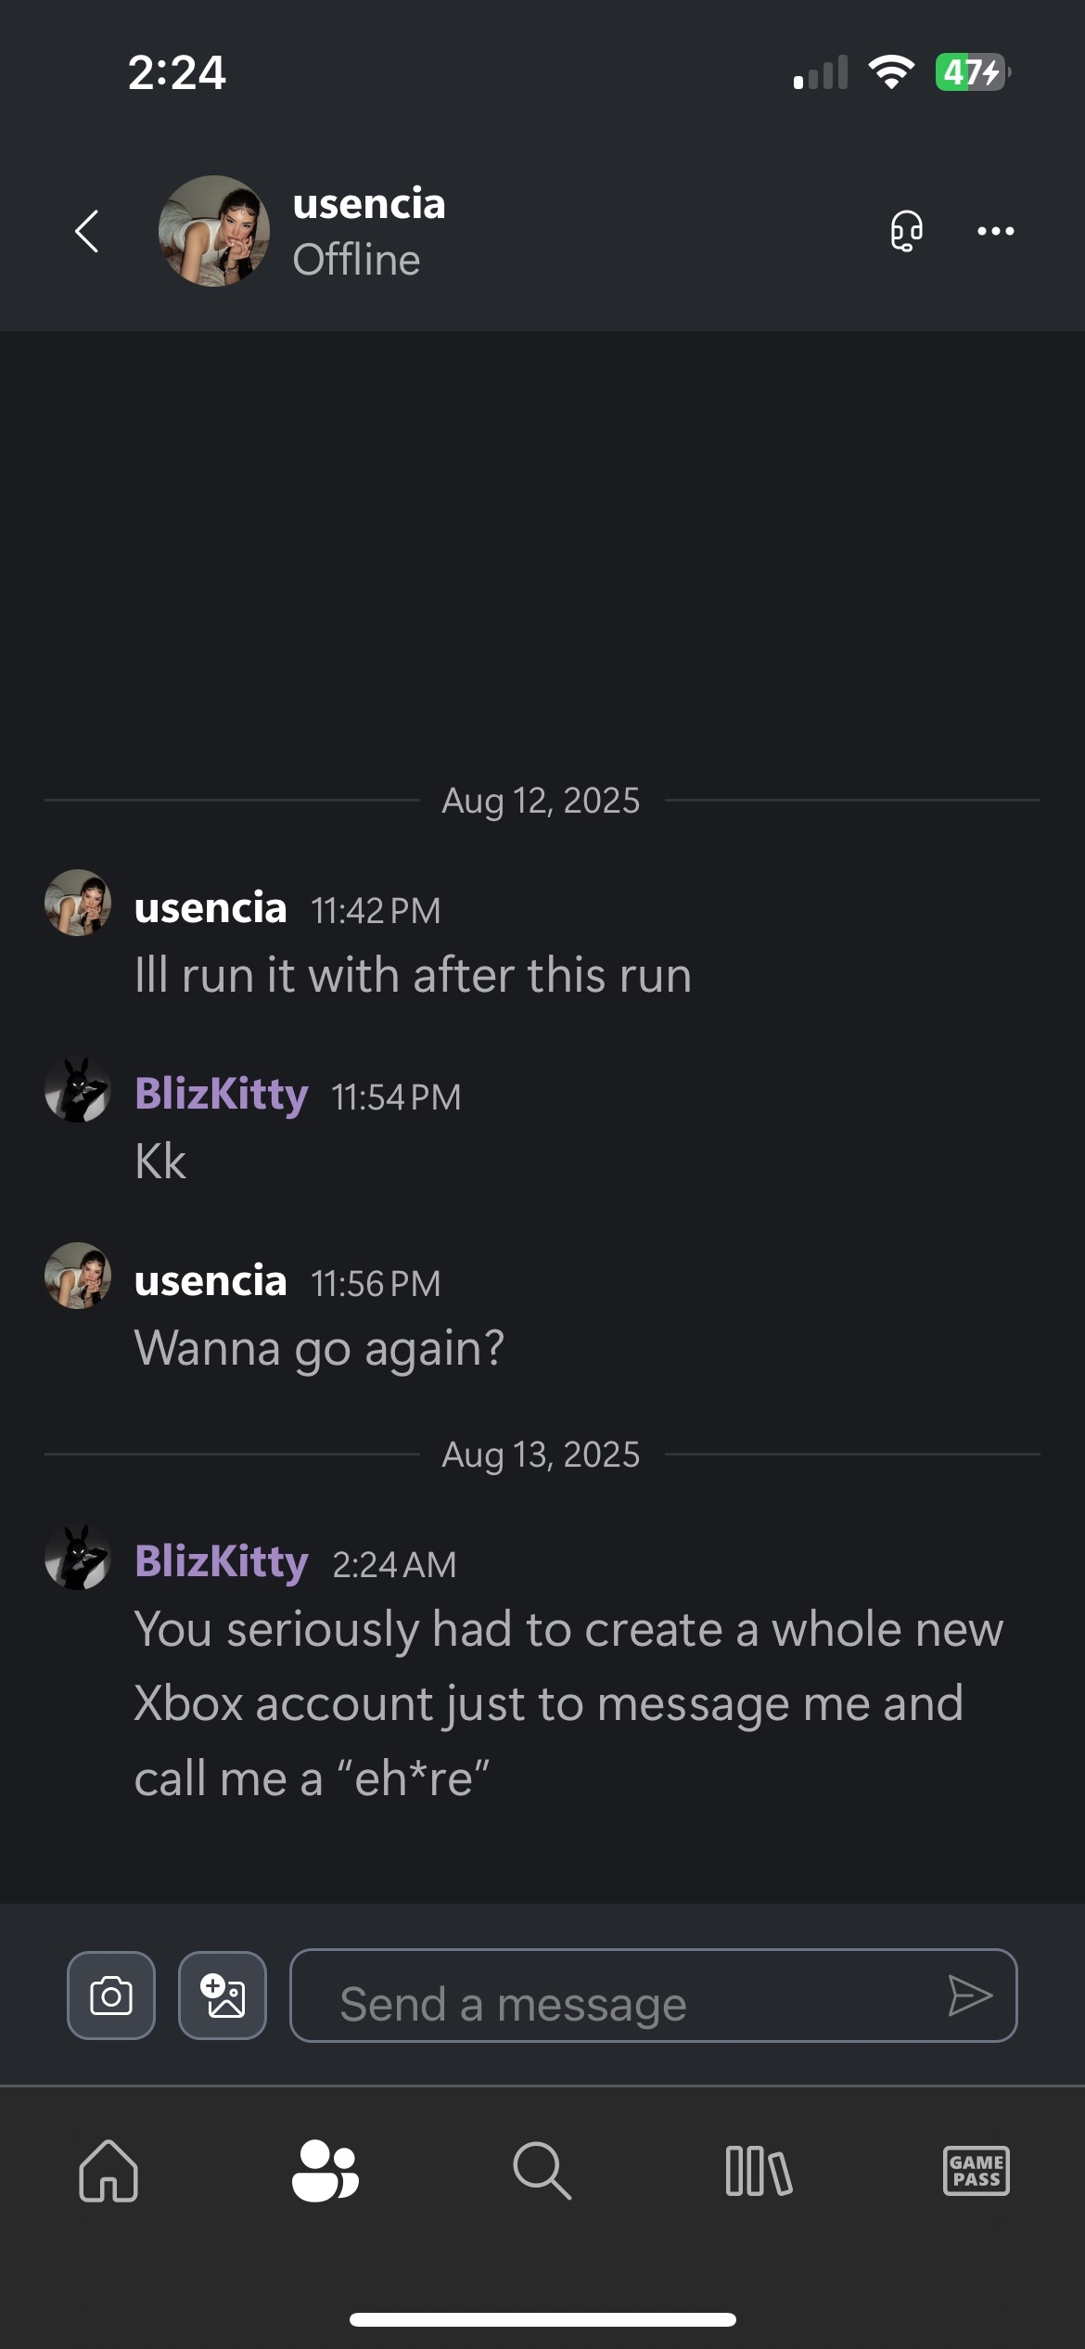Open the add image gallery icon

(223, 1996)
